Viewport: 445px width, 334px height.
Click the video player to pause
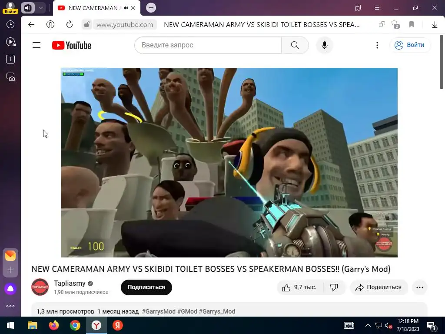pyautogui.click(x=229, y=163)
